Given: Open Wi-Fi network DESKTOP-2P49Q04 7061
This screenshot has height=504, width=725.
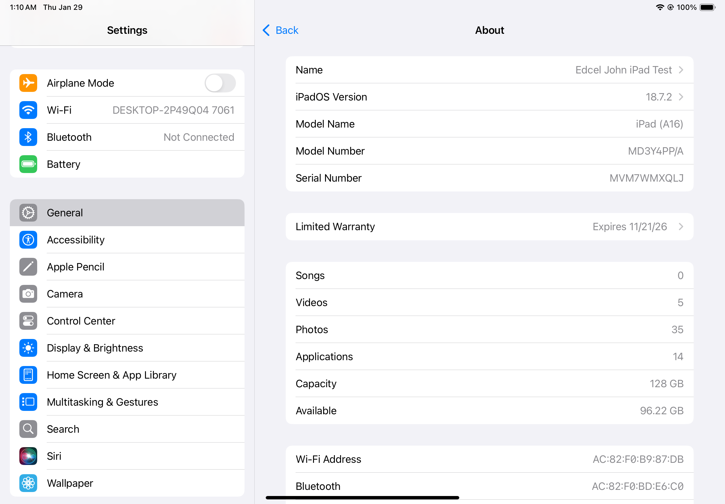Looking at the screenshot, I should coord(127,110).
